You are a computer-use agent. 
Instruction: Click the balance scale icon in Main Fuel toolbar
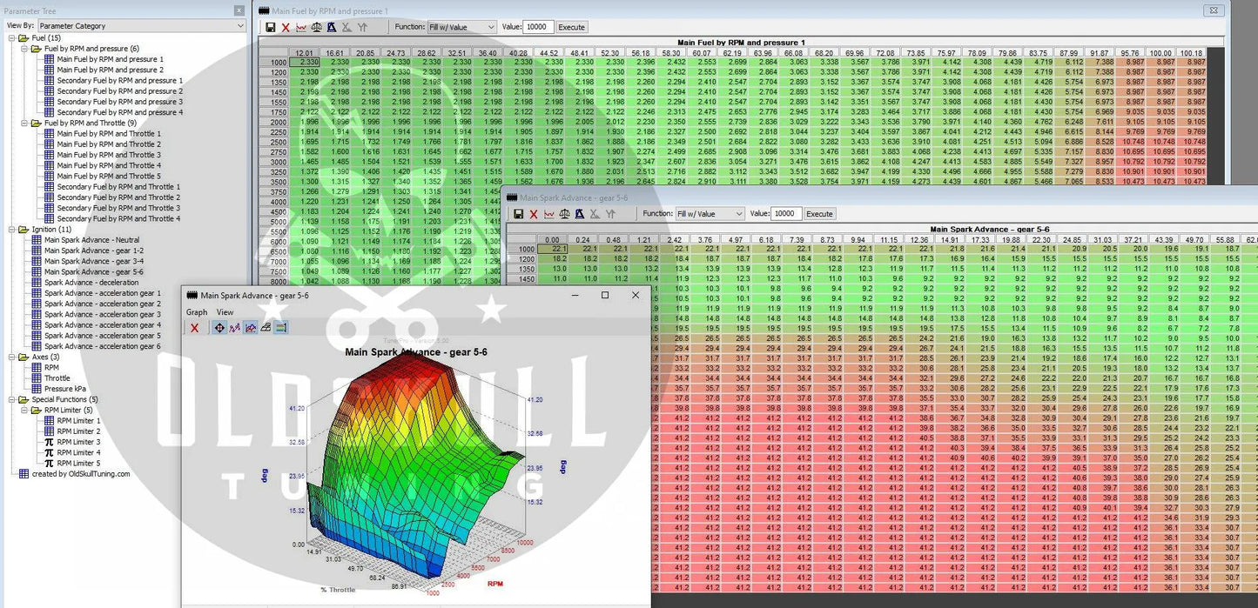pos(316,27)
